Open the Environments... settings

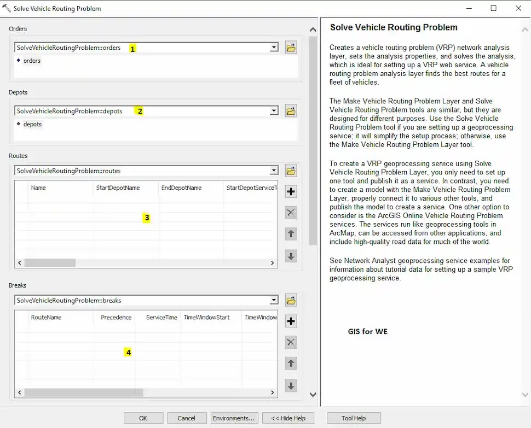pos(234,418)
